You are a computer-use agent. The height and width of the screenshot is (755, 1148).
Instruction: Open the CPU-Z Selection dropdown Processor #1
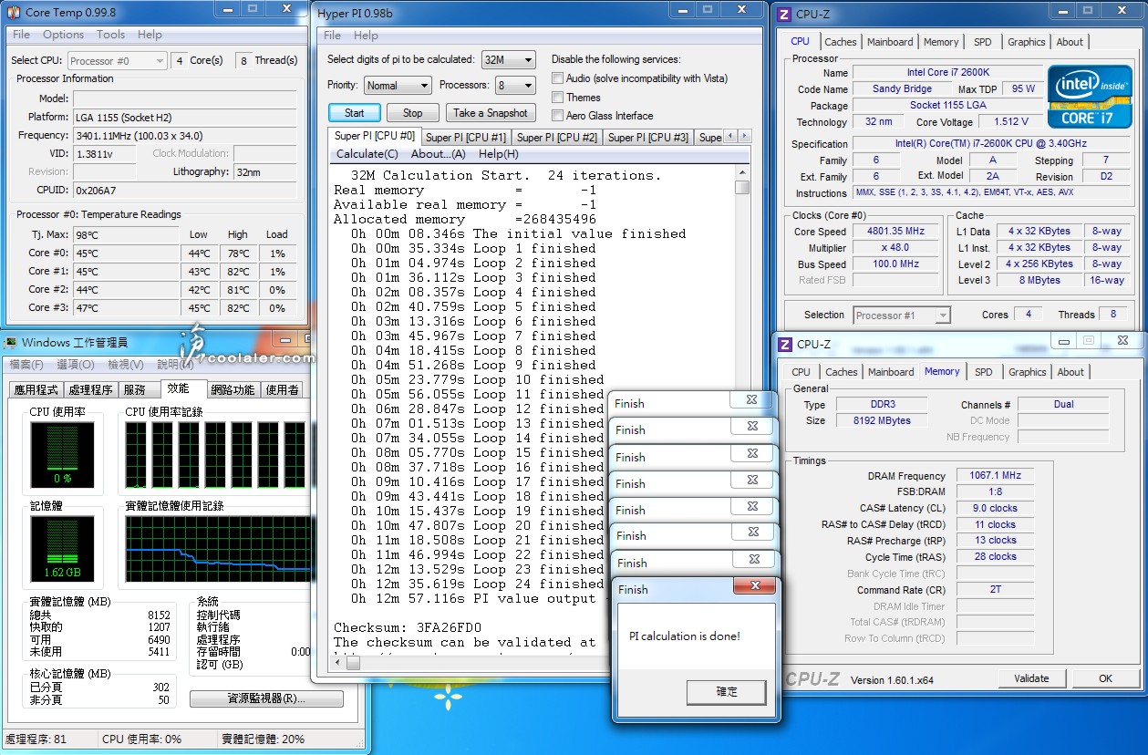tap(902, 315)
